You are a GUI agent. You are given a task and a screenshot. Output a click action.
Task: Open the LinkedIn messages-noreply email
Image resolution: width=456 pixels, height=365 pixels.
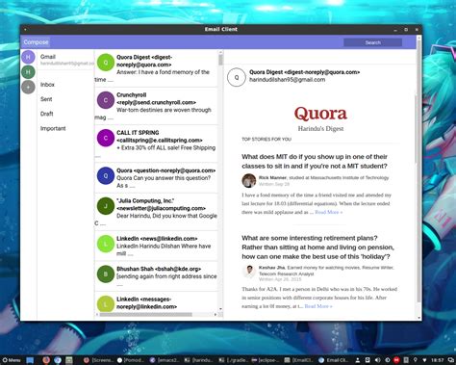pos(156,302)
